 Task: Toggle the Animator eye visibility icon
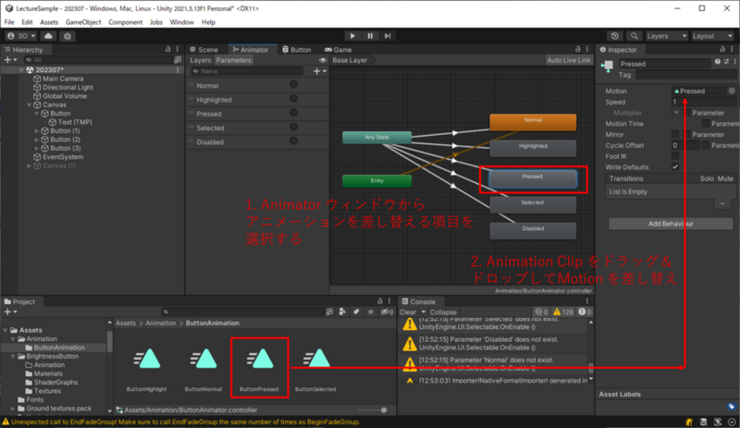tap(323, 60)
